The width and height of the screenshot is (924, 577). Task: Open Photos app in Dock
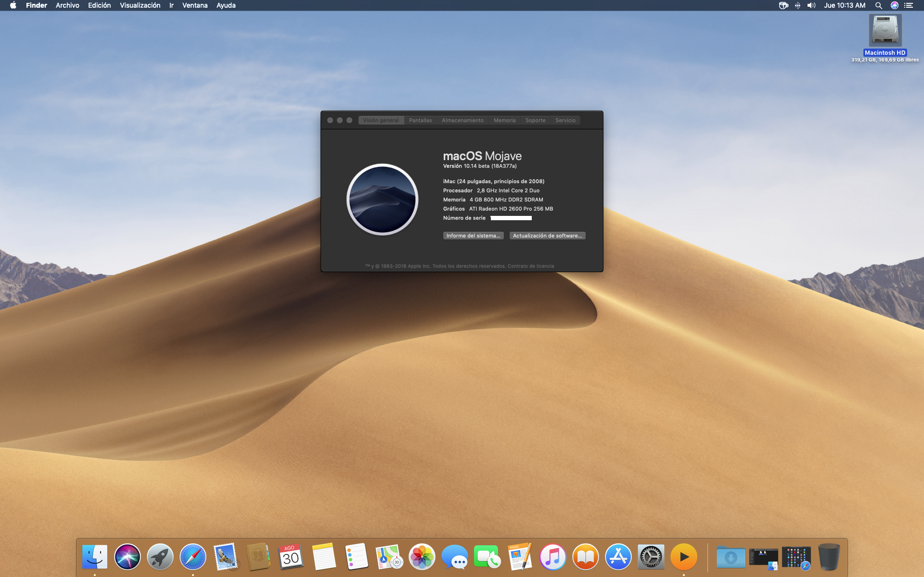pos(422,557)
